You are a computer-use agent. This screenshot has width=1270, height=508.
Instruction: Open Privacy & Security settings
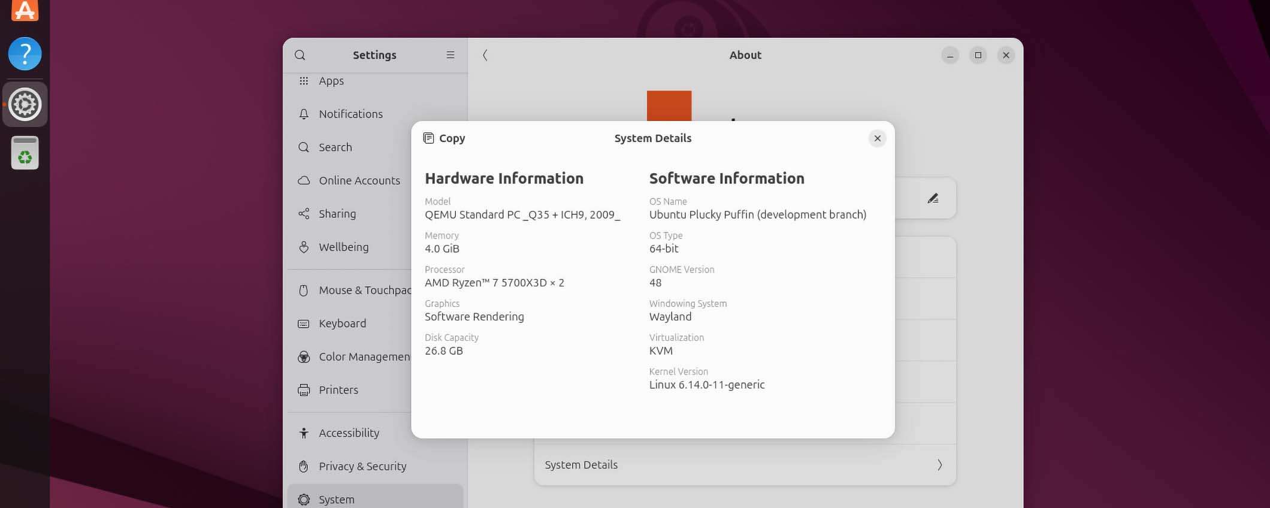point(375,466)
